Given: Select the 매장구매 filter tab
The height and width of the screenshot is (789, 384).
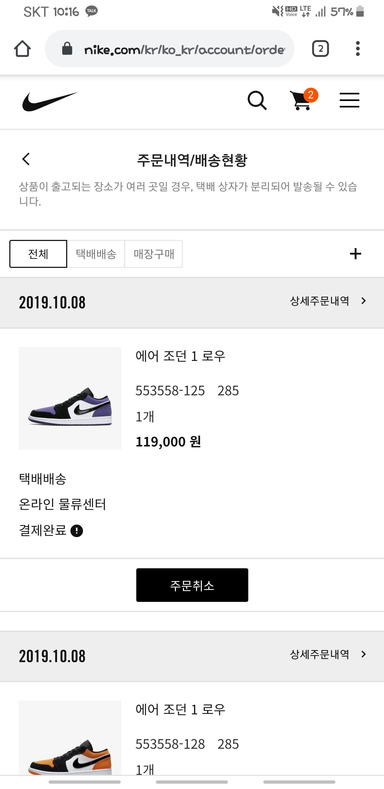Looking at the screenshot, I should [x=154, y=254].
